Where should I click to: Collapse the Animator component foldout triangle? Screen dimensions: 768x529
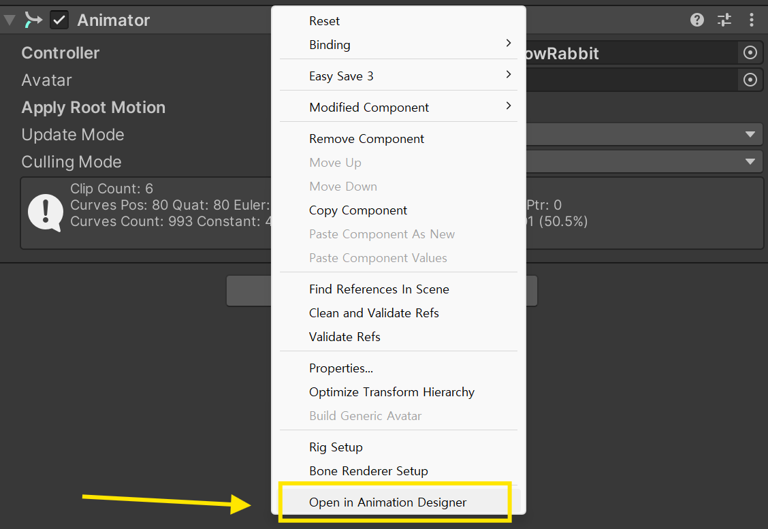click(10, 20)
